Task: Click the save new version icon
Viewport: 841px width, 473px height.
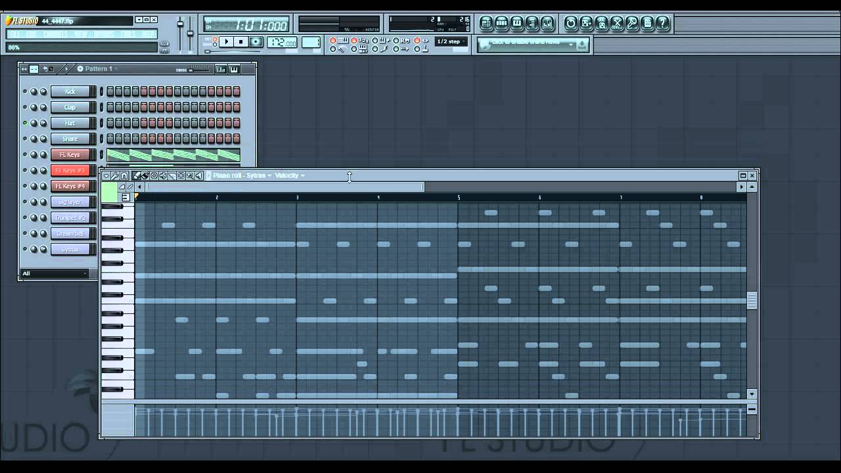Action: pos(586,24)
